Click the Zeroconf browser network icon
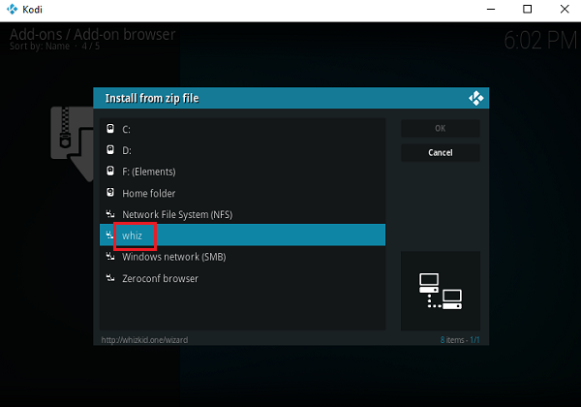Viewport: 581px width, 407px height. pyautogui.click(x=110, y=278)
